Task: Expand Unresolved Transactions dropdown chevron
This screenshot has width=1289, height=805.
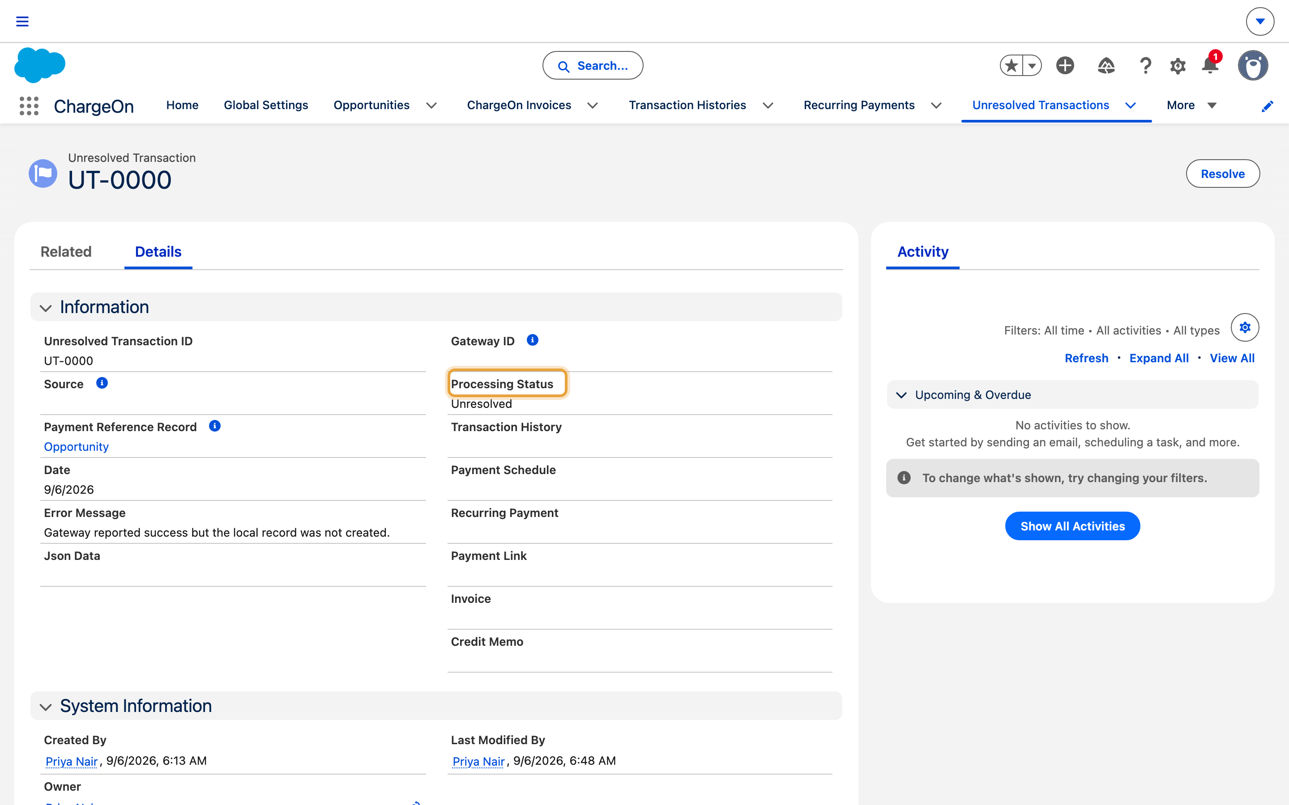Action: (1130, 106)
